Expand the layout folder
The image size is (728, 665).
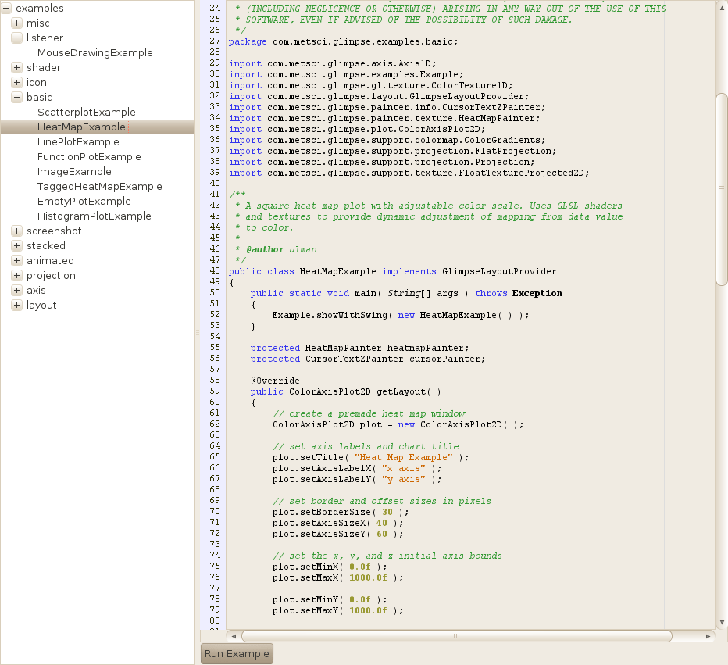click(x=16, y=305)
